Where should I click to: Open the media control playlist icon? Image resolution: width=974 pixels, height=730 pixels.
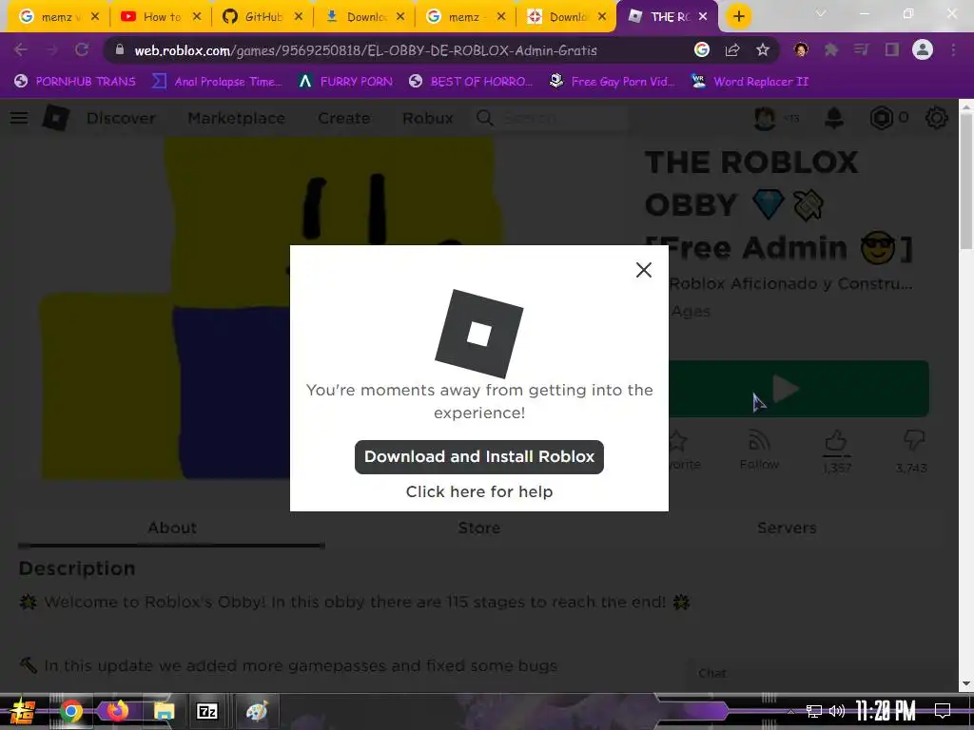[x=861, y=50]
